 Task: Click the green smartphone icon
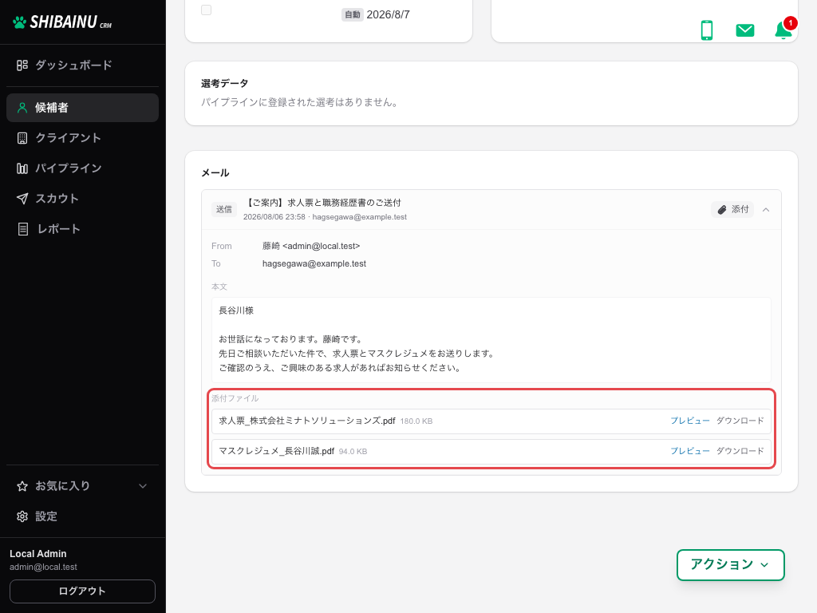pyautogui.click(x=707, y=30)
